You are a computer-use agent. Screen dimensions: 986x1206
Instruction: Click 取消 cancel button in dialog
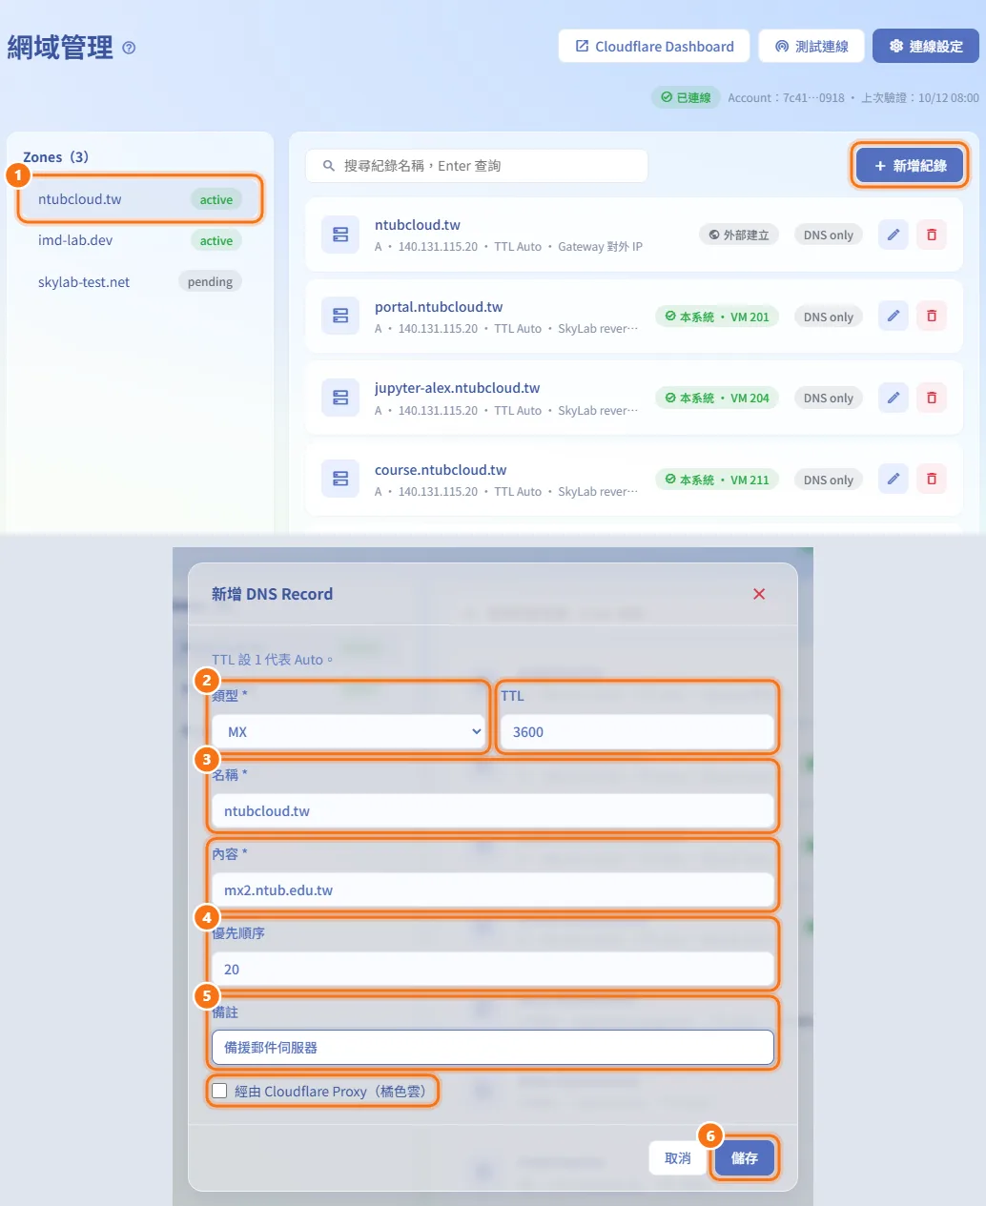(x=678, y=1158)
